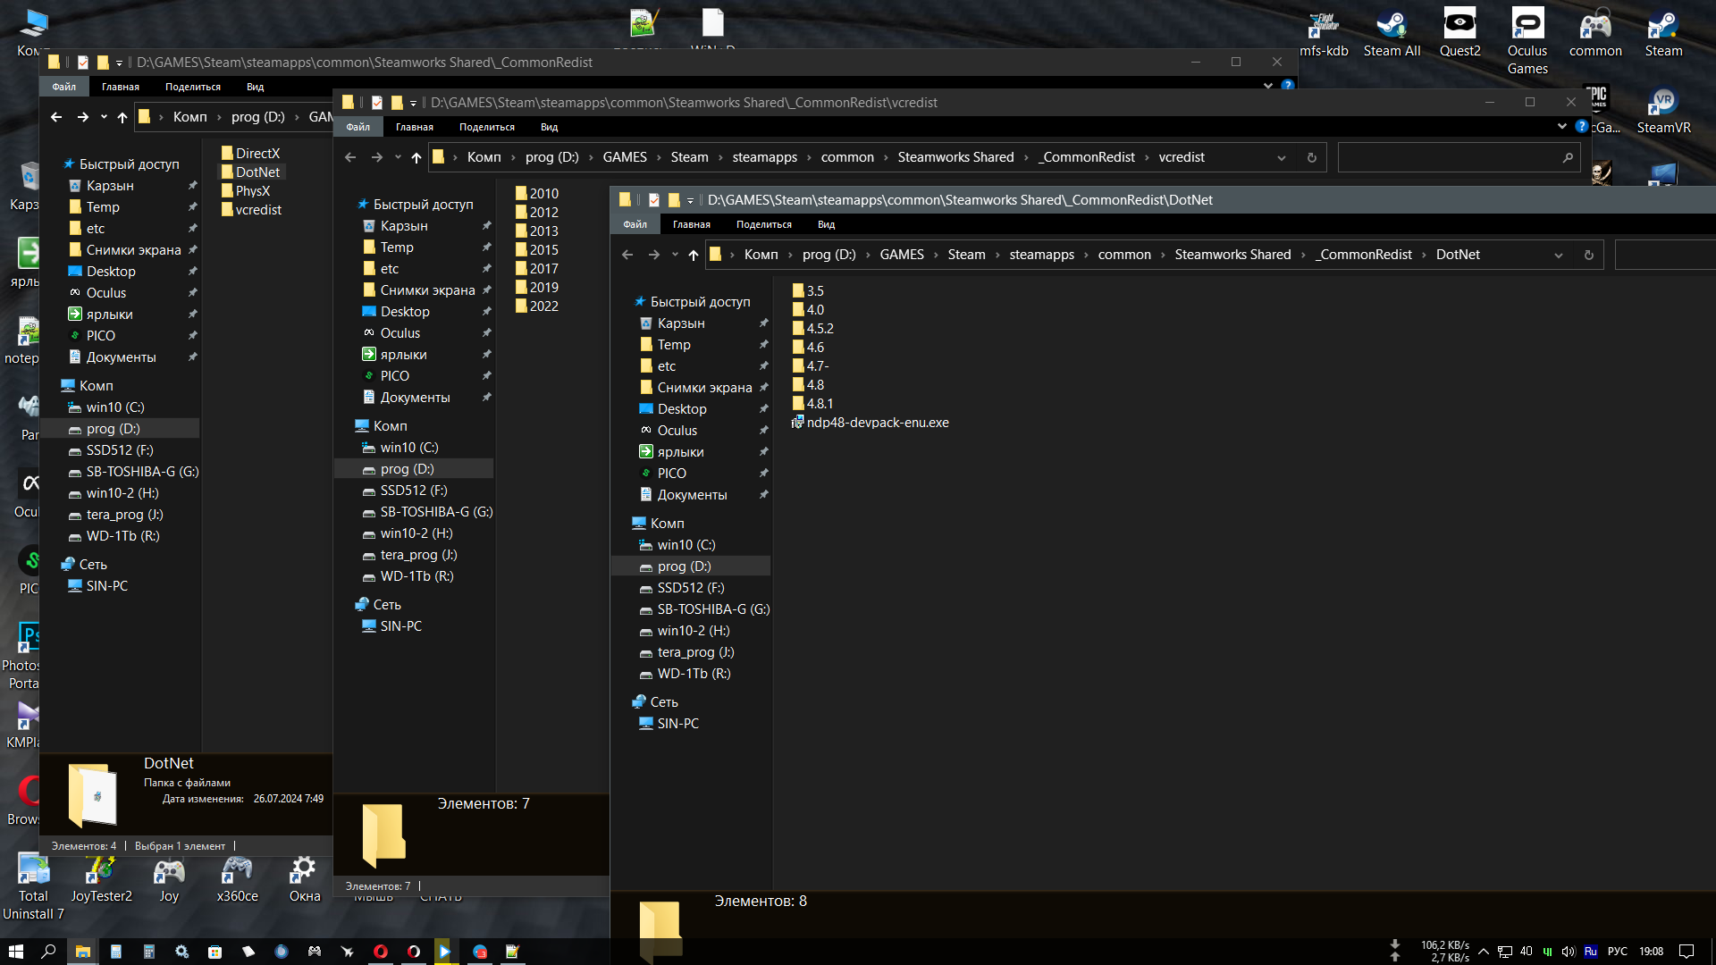Select the 2022 folder in vcredist window
The height and width of the screenshot is (965, 1716).
point(537,306)
